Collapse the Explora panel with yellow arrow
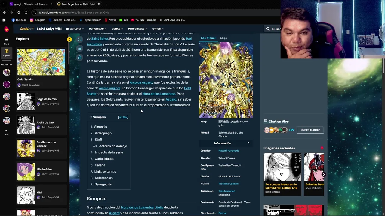Image resolution: width=385 pixels, height=216 pixels. pos(69,39)
